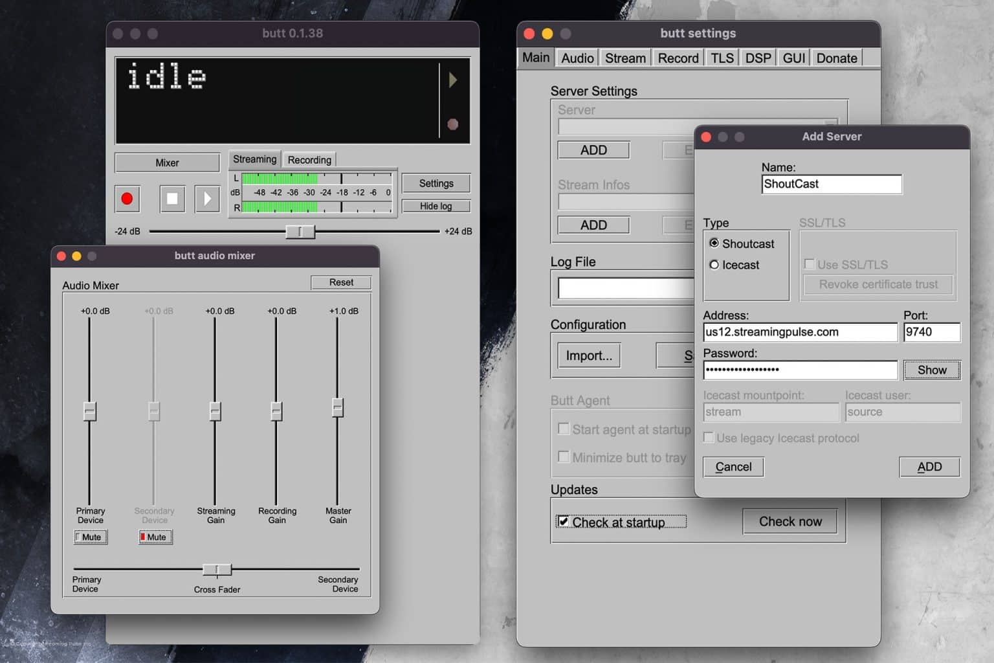Click the play arrow beside the idle display

[453, 79]
